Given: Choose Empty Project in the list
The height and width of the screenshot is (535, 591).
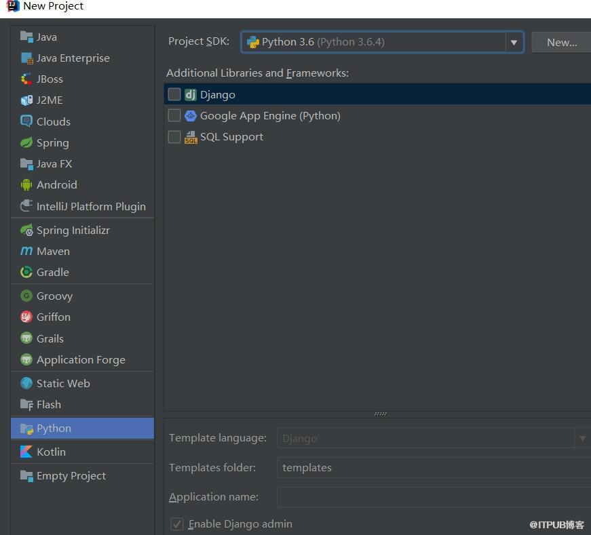Looking at the screenshot, I should point(83,475).
